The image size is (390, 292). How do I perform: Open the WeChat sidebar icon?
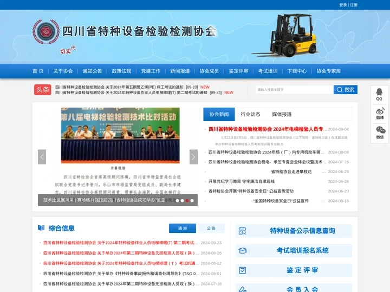tap(380, 132)
